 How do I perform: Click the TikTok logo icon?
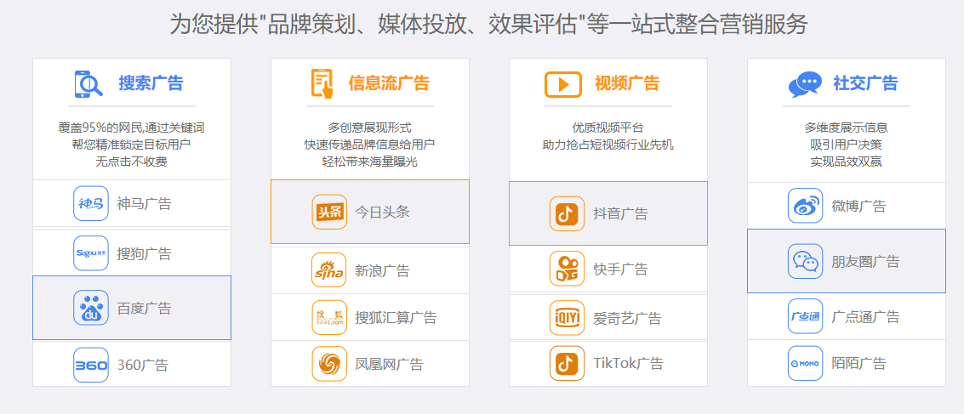567,363
